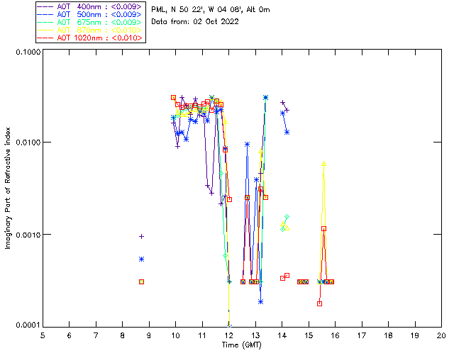Click the yellow triangle peak near time 15.5
The image size is (454, 363).
click(x=324, y=163)
